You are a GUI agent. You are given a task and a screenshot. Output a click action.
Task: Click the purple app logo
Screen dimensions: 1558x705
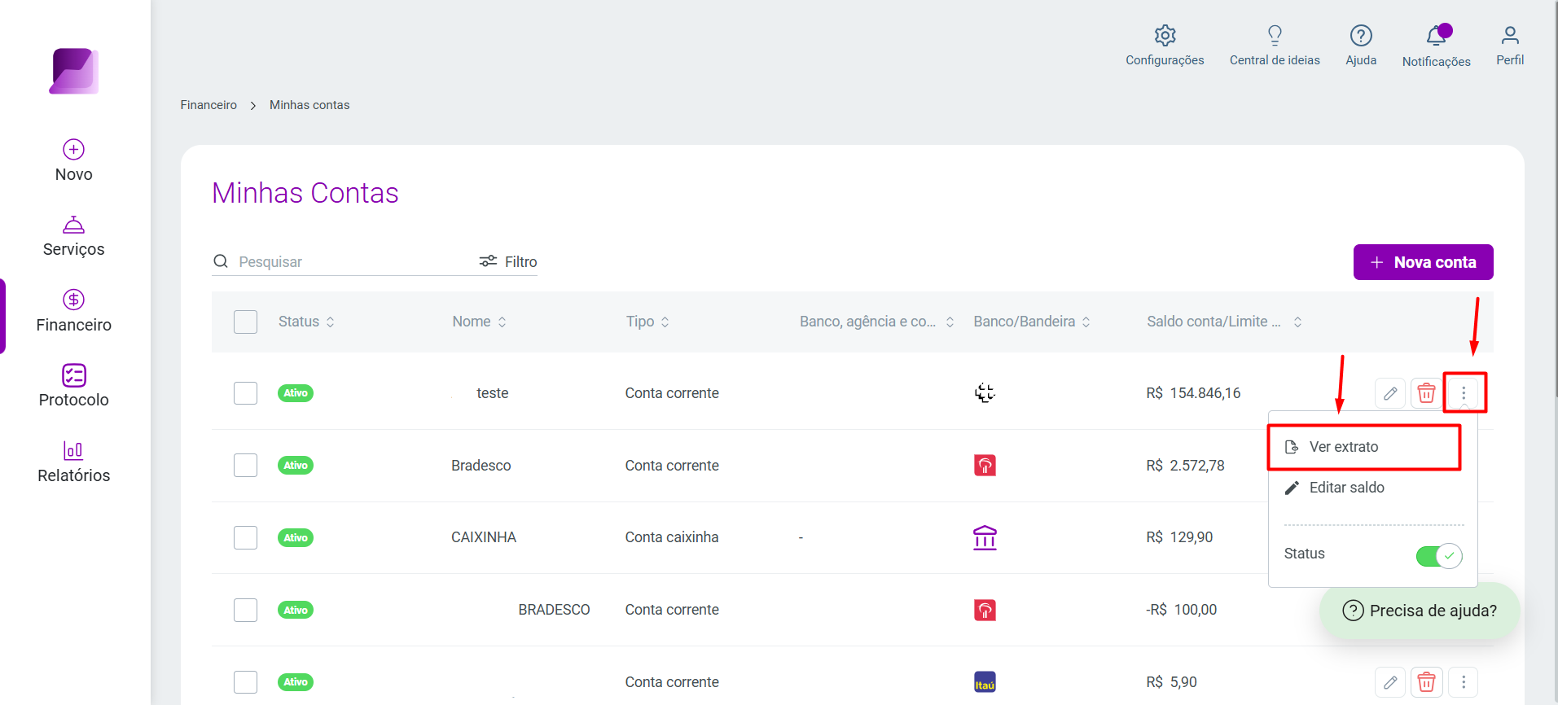tap(74, 71)
